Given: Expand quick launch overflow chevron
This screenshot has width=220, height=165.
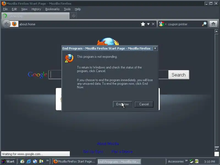Looking at the screenshot, I should (x=47, y=161).
